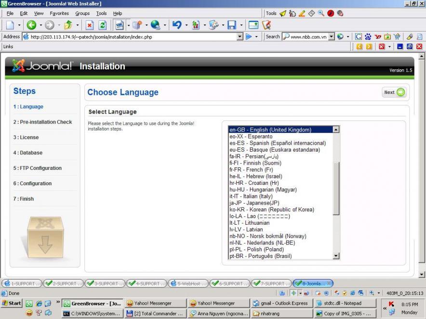Click the Google G search engine icon

[359, 37]
